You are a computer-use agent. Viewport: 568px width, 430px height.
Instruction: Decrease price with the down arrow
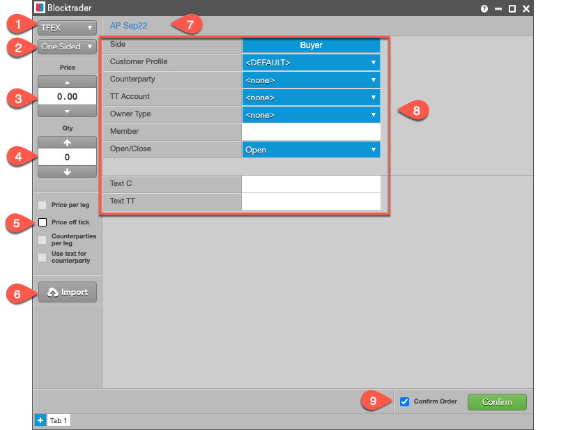(x=67, y=111)
